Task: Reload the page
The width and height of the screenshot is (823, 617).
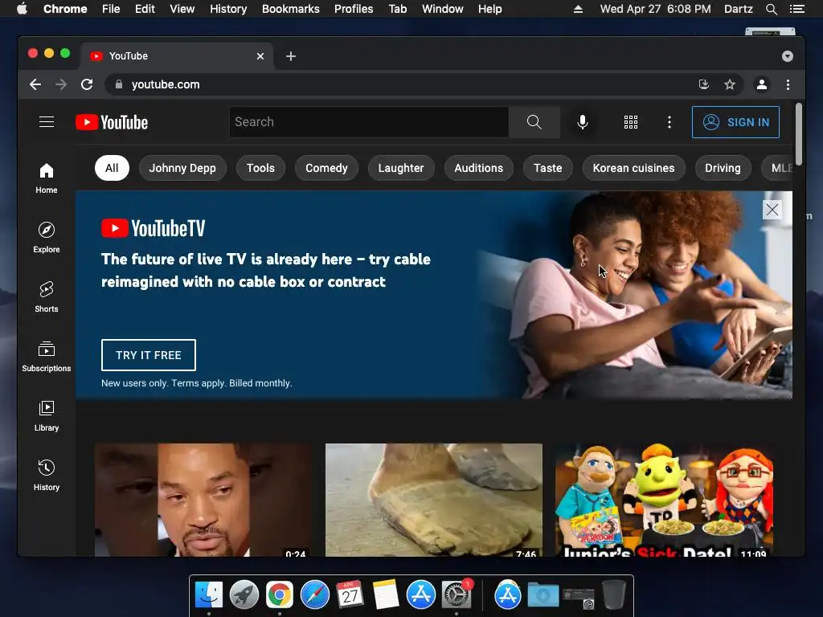Action: coord(87,84)
